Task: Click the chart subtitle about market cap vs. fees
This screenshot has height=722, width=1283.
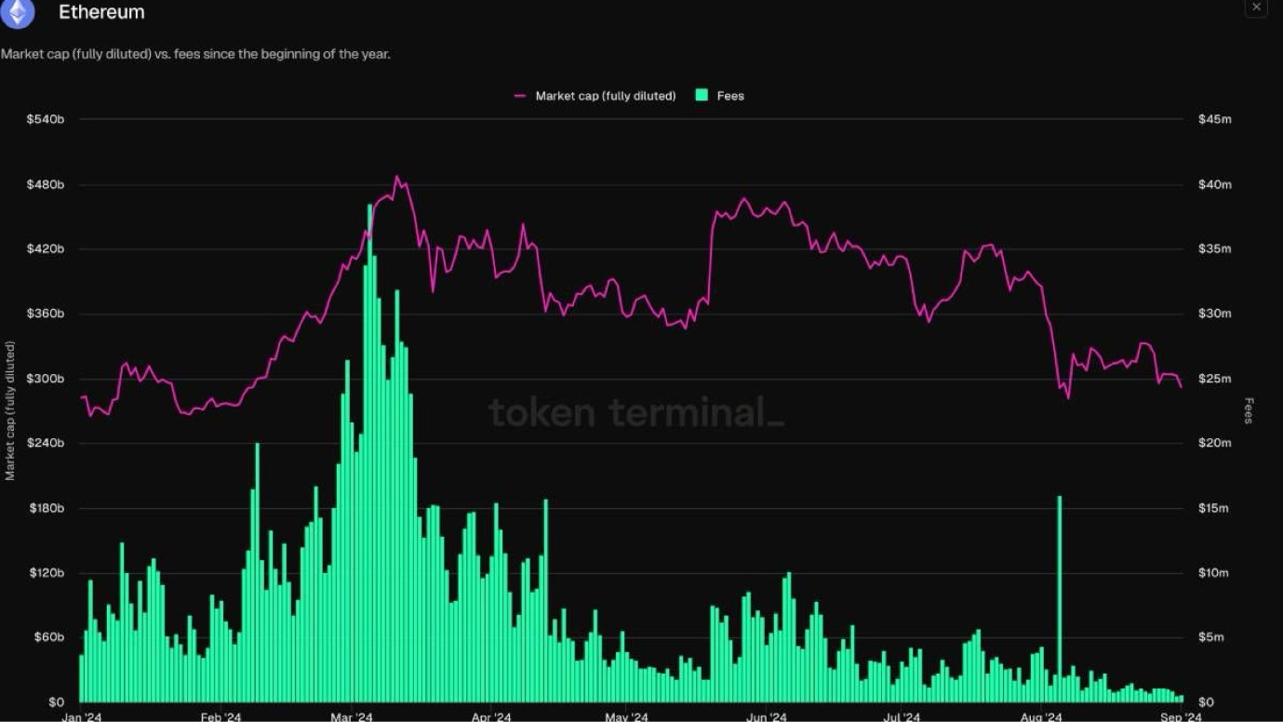Action: click(195, 54)
